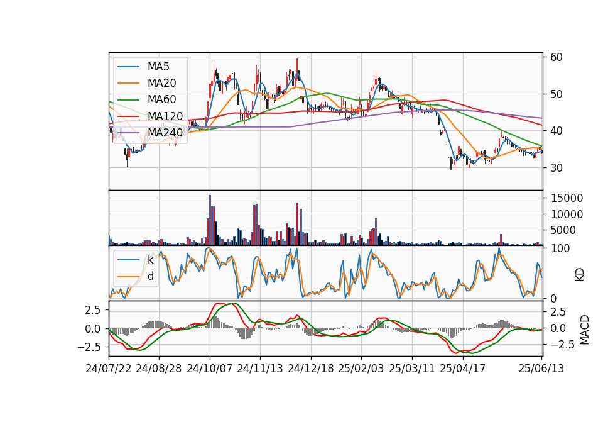Screen dimensions: 603x434
Task: Click the volume axis value 15000
Action: 567,198
